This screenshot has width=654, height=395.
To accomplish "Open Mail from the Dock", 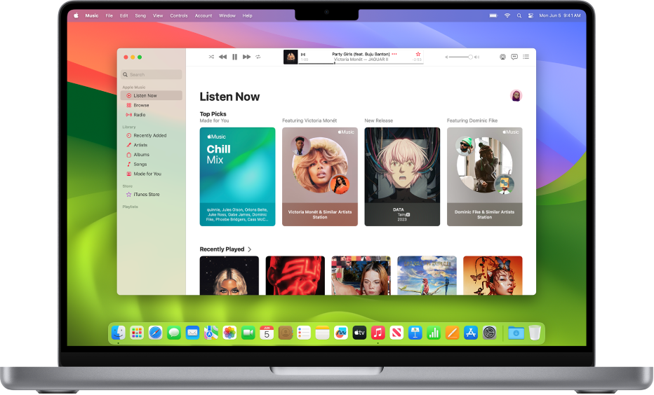I will (192, 333).
